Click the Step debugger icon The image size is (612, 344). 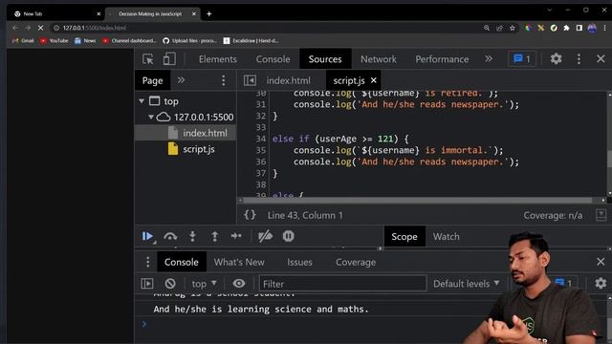point(236,236)
